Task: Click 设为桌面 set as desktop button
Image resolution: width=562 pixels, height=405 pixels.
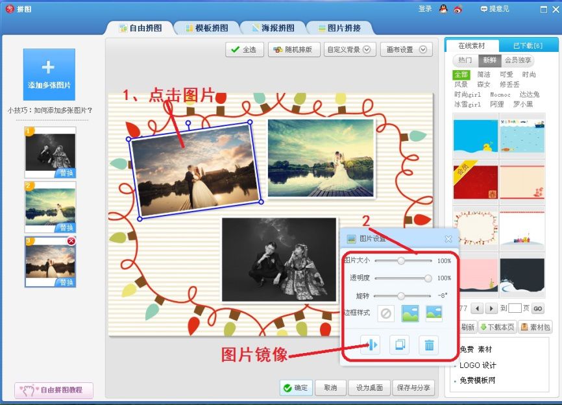Action: 369,387
